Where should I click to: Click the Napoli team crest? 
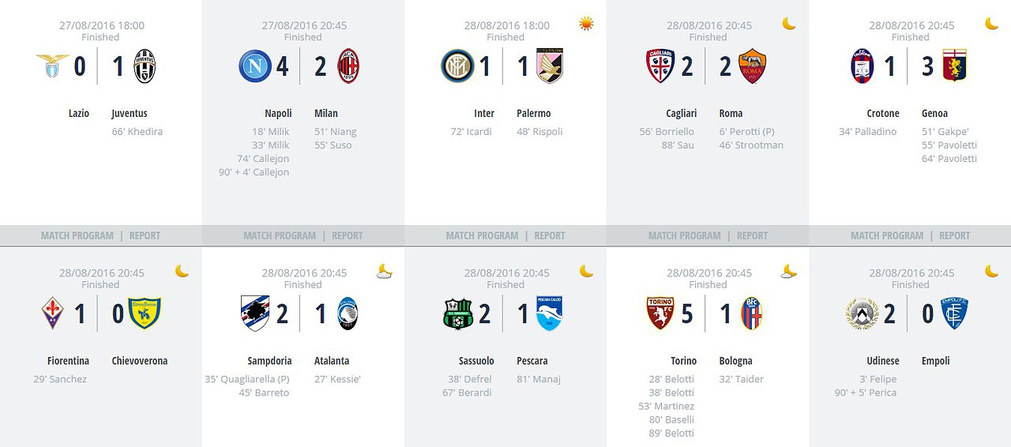[255, 66]
